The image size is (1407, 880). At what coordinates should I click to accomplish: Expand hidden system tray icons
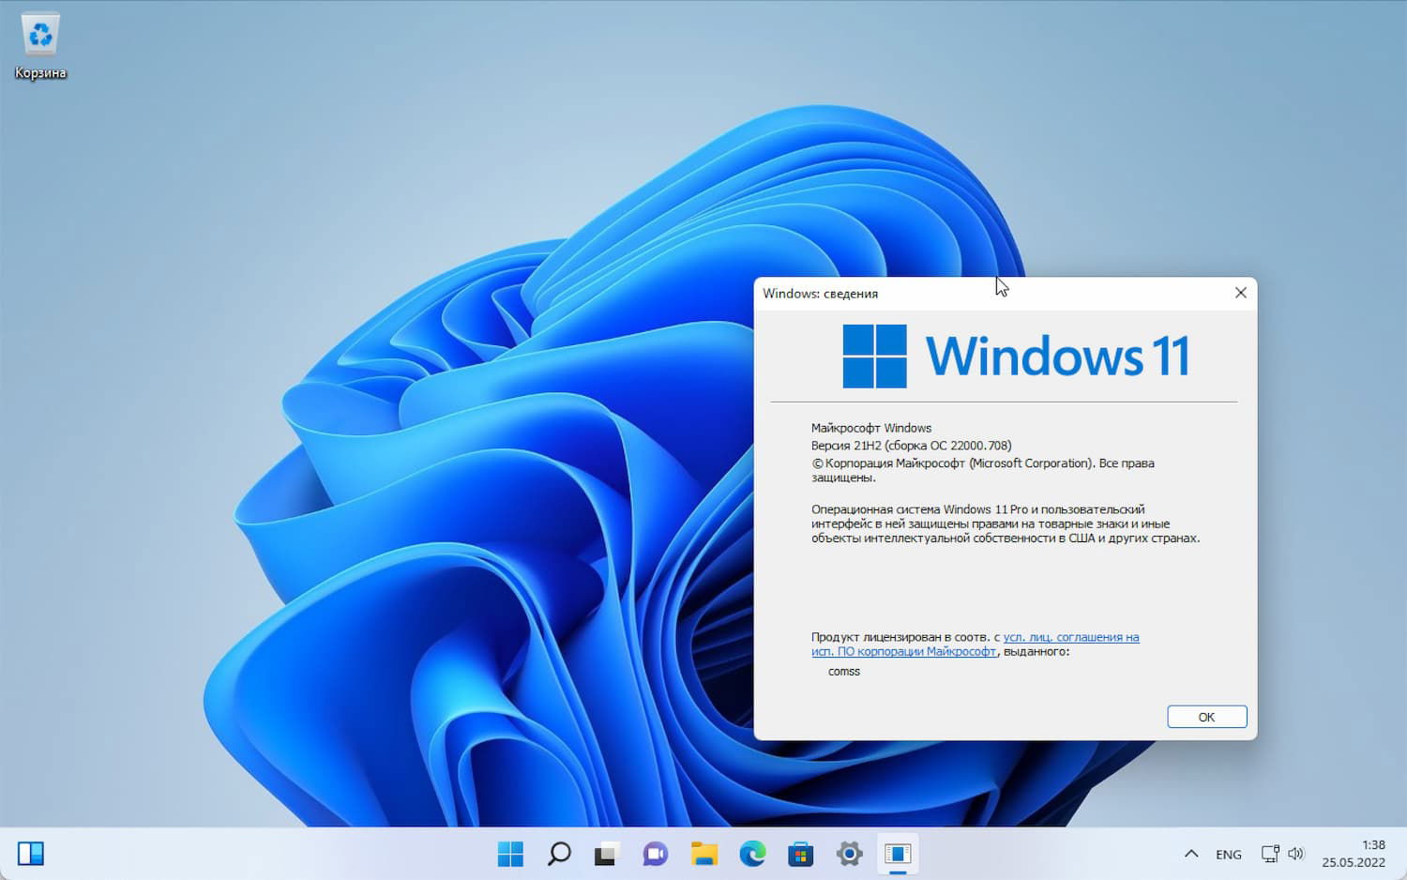(1191, 854)
